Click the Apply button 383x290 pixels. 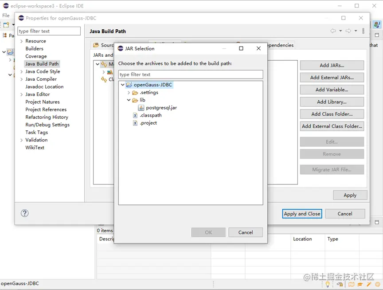[350, 195]
